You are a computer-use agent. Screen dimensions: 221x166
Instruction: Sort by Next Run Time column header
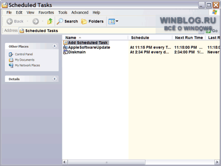[189, 38]
